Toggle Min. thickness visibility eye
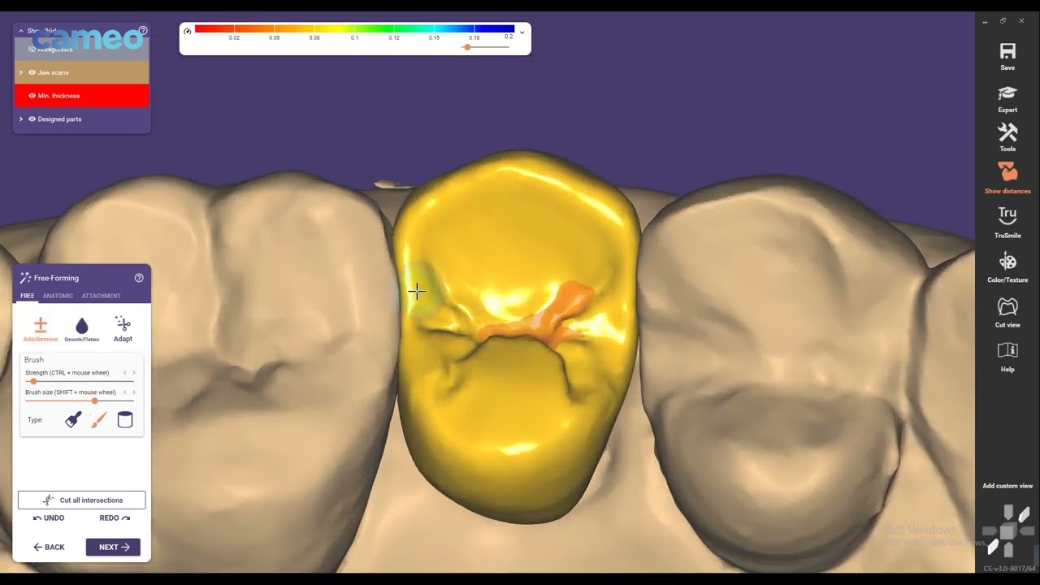1040x585 pixels. point(32,96)
